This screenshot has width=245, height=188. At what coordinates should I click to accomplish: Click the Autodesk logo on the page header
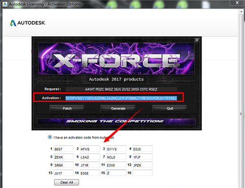tap(28, 23)
